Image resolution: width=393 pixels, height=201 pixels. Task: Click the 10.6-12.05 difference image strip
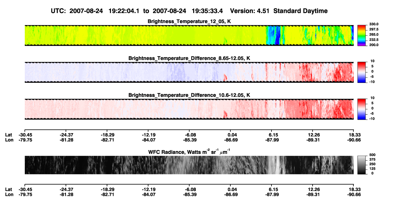point(189,109)
